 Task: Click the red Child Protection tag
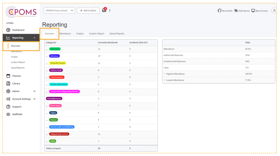click(x=57, y=78)
